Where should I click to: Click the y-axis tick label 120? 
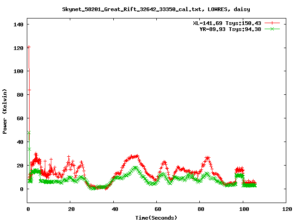[x=18, y=48]
